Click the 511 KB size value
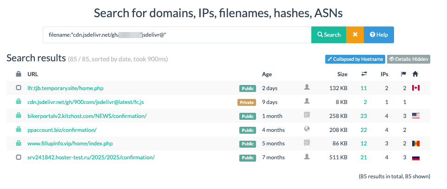 coord(338,157)
